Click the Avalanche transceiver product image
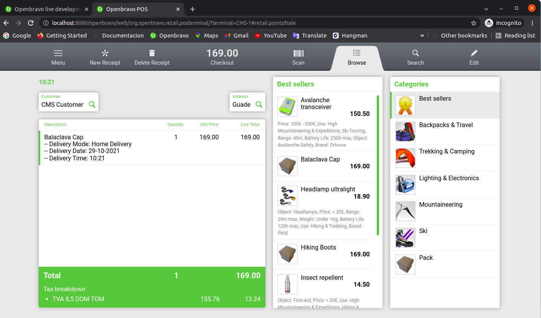This screenshot has height=318, width=541. [x=288, y=107]
